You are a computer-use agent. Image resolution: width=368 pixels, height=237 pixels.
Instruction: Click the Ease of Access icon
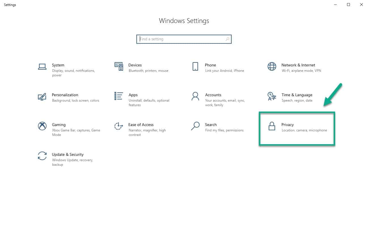(119, 126)
